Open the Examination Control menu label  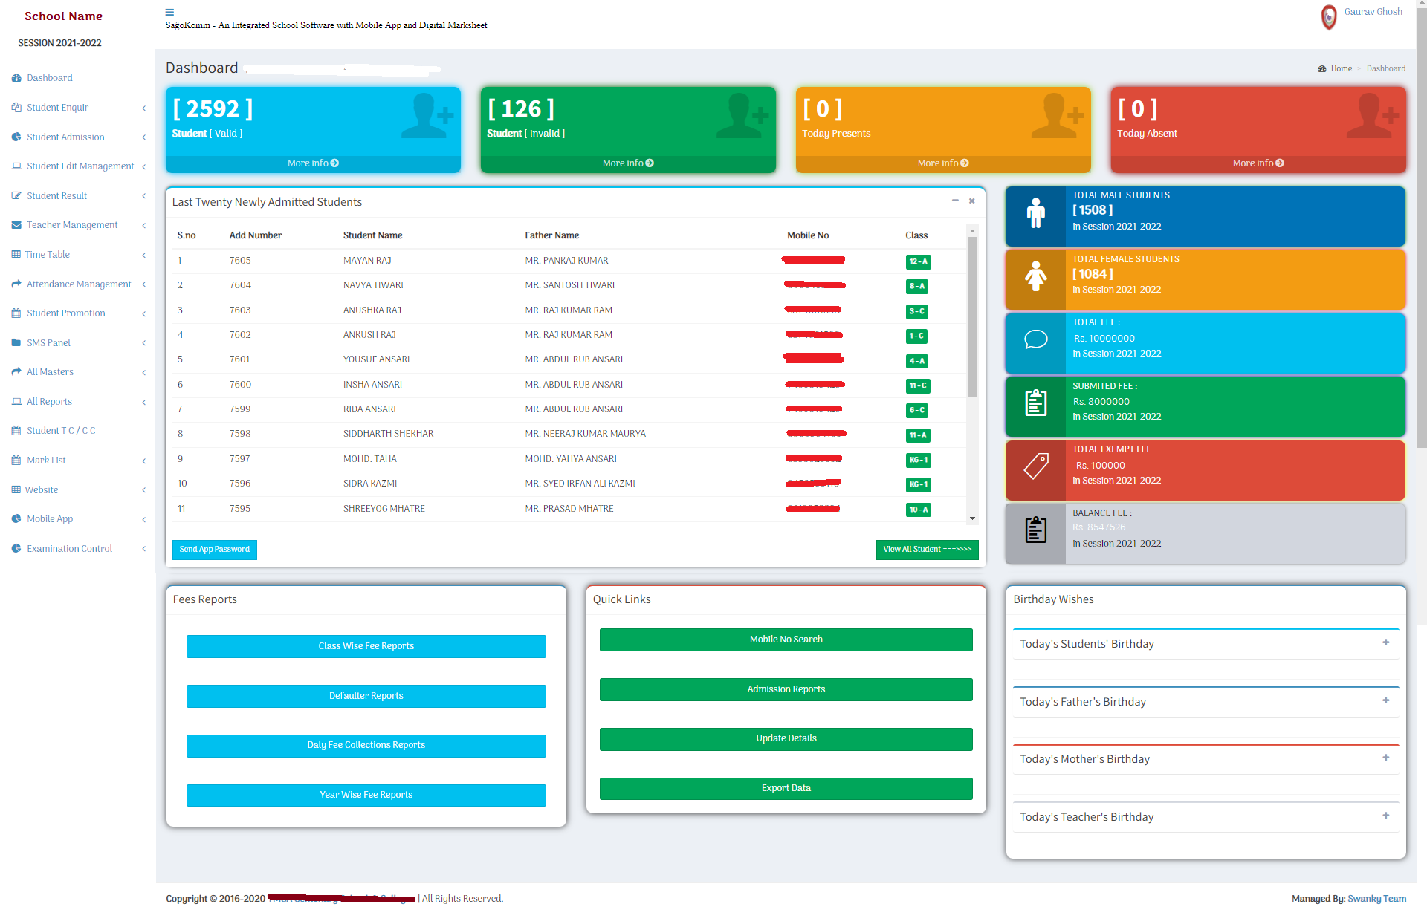pos(69,549)
